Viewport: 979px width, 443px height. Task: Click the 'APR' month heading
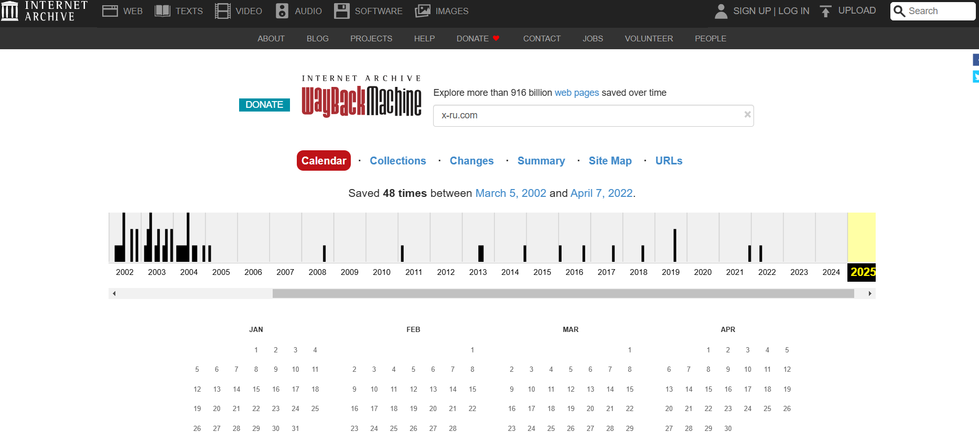click(728, 329)
